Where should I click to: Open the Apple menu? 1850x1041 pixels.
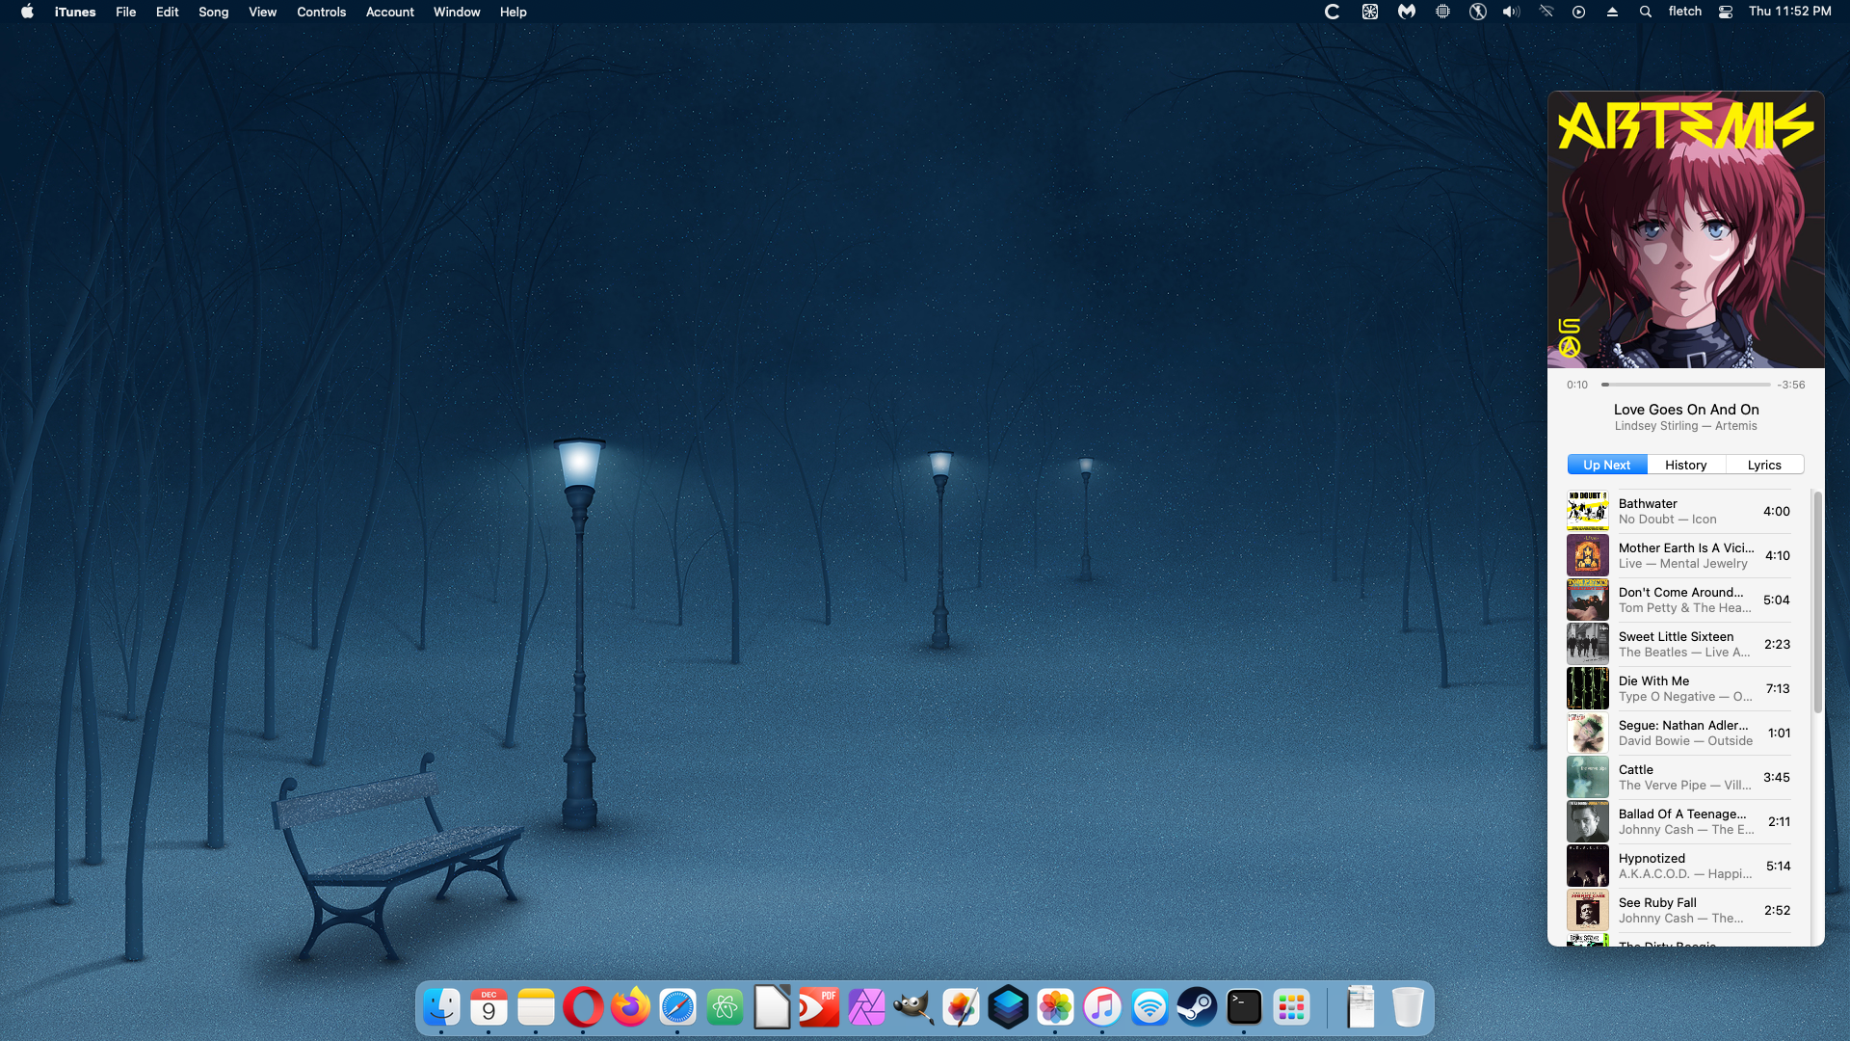point(27,12)
